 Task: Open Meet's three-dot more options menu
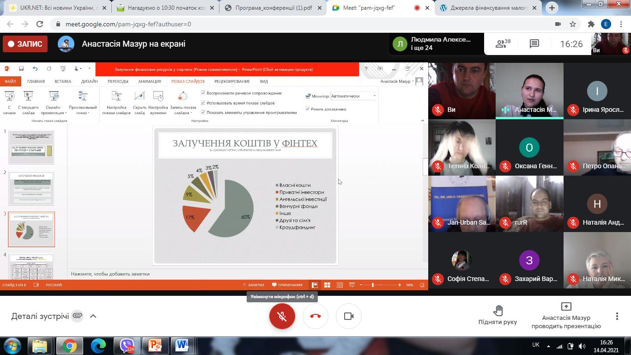coord(617,316)
